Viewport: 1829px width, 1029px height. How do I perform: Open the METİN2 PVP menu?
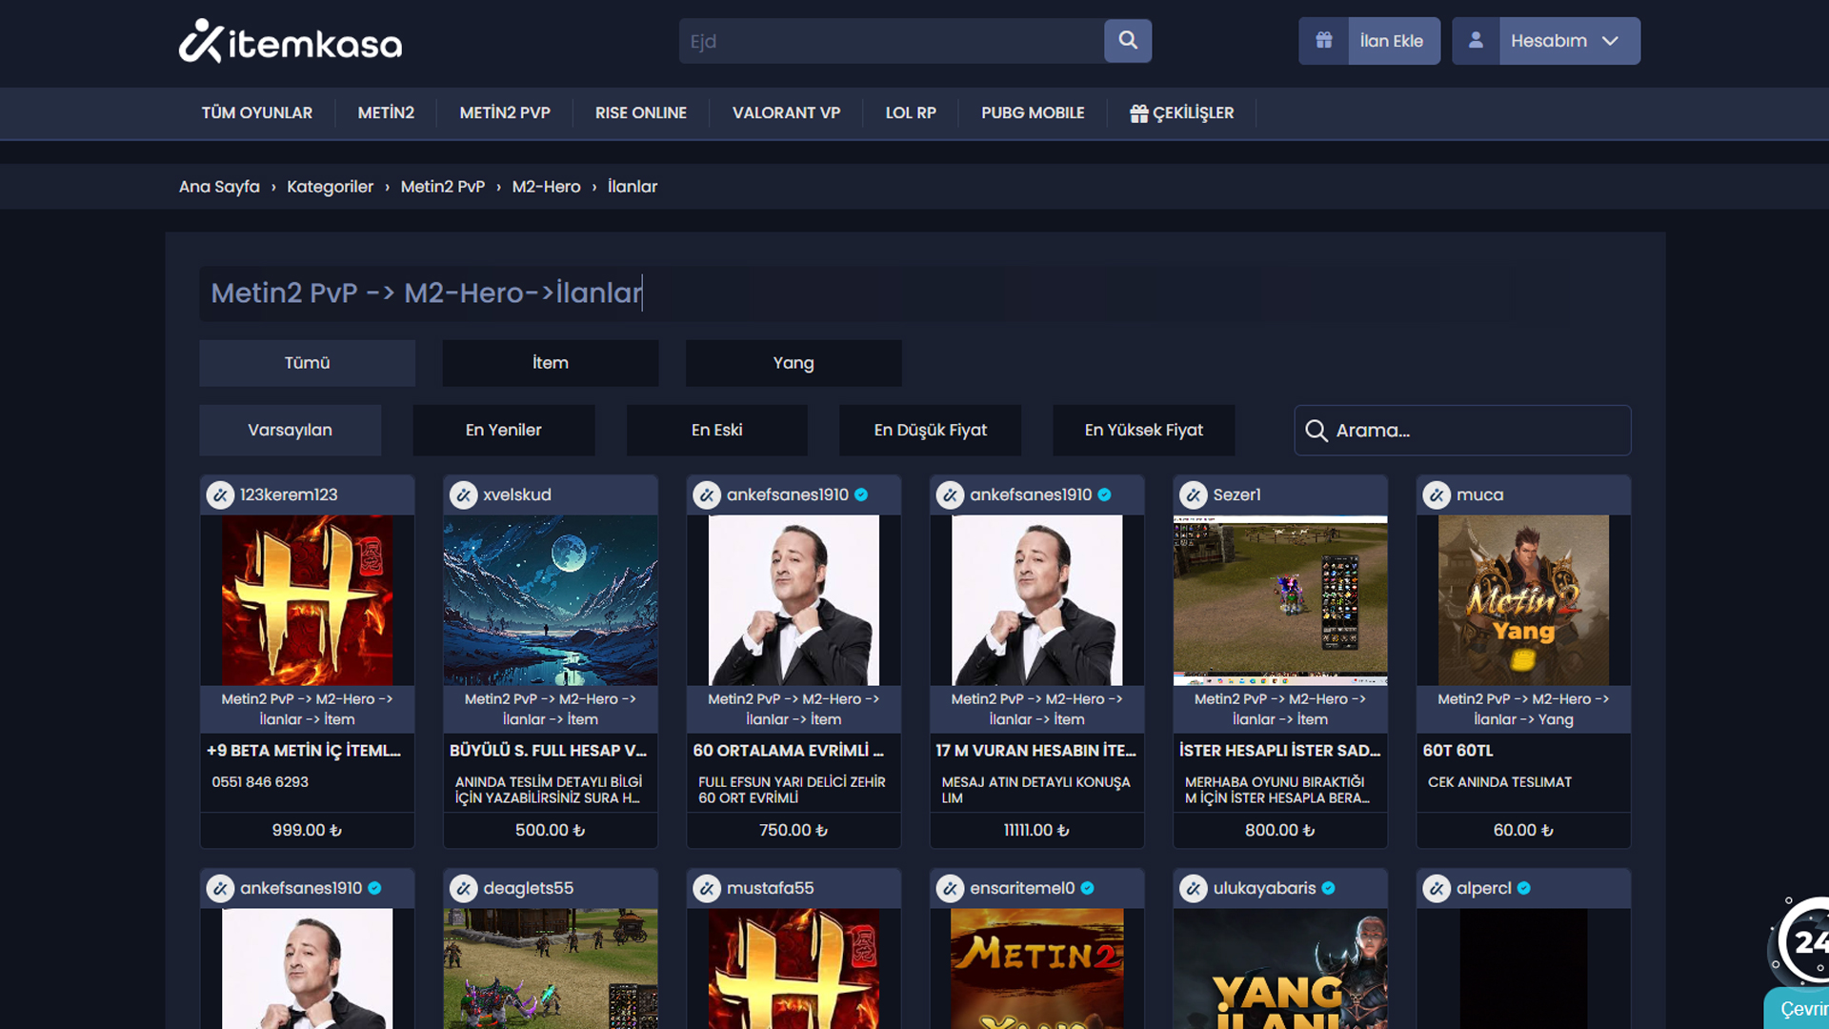point(504,112)
